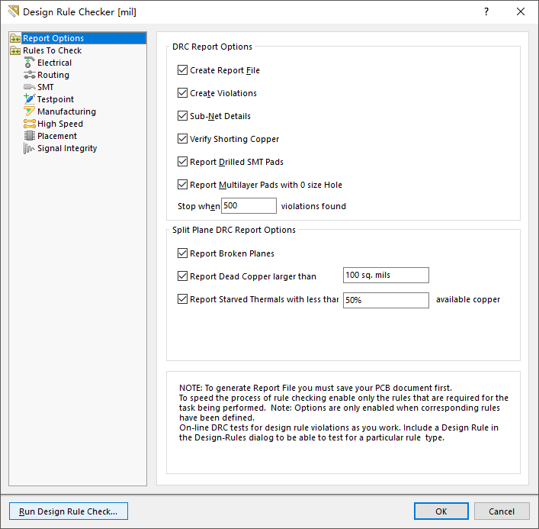The width and height of the screenshot is (539, 529).
Task: Confirm the dialog with OK
Action: click(441, 511)
